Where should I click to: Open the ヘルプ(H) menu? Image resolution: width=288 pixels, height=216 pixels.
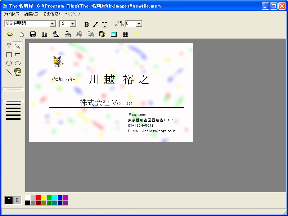72,14
